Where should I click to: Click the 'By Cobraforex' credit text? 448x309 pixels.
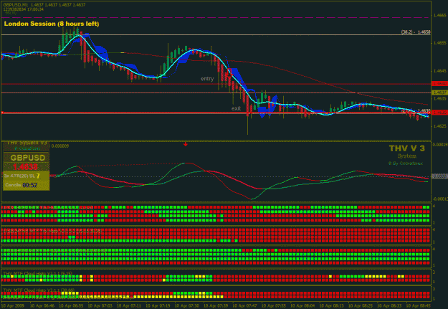click(407, 163)
